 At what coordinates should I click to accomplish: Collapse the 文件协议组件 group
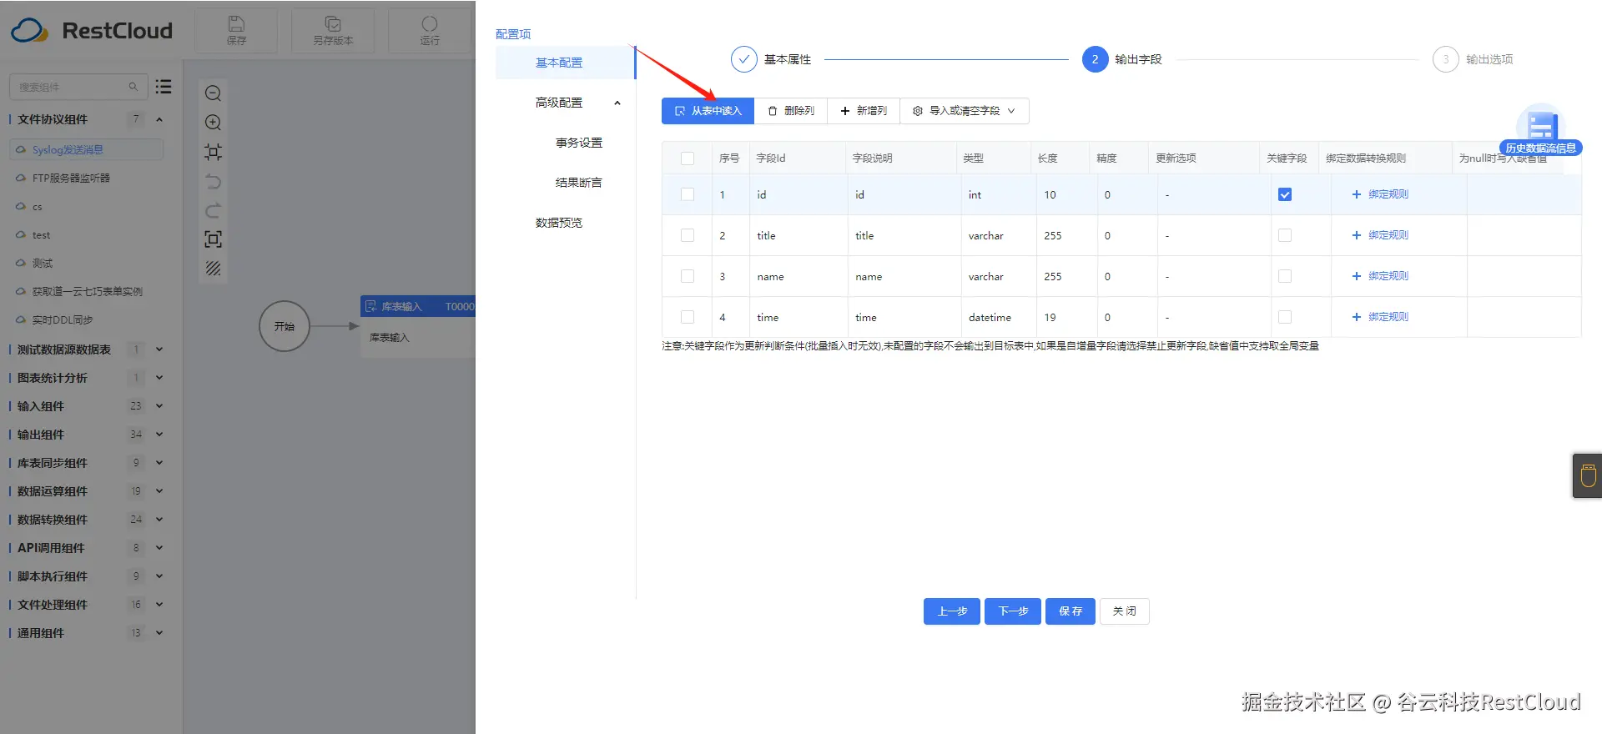coord(159,119)
